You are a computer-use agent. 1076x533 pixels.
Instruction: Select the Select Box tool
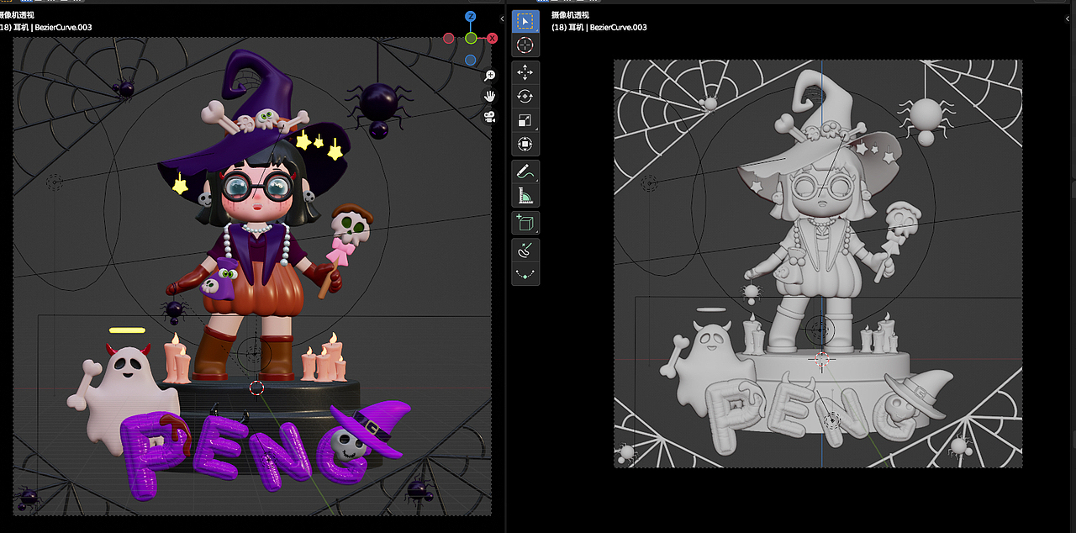(x=525, y=21)
